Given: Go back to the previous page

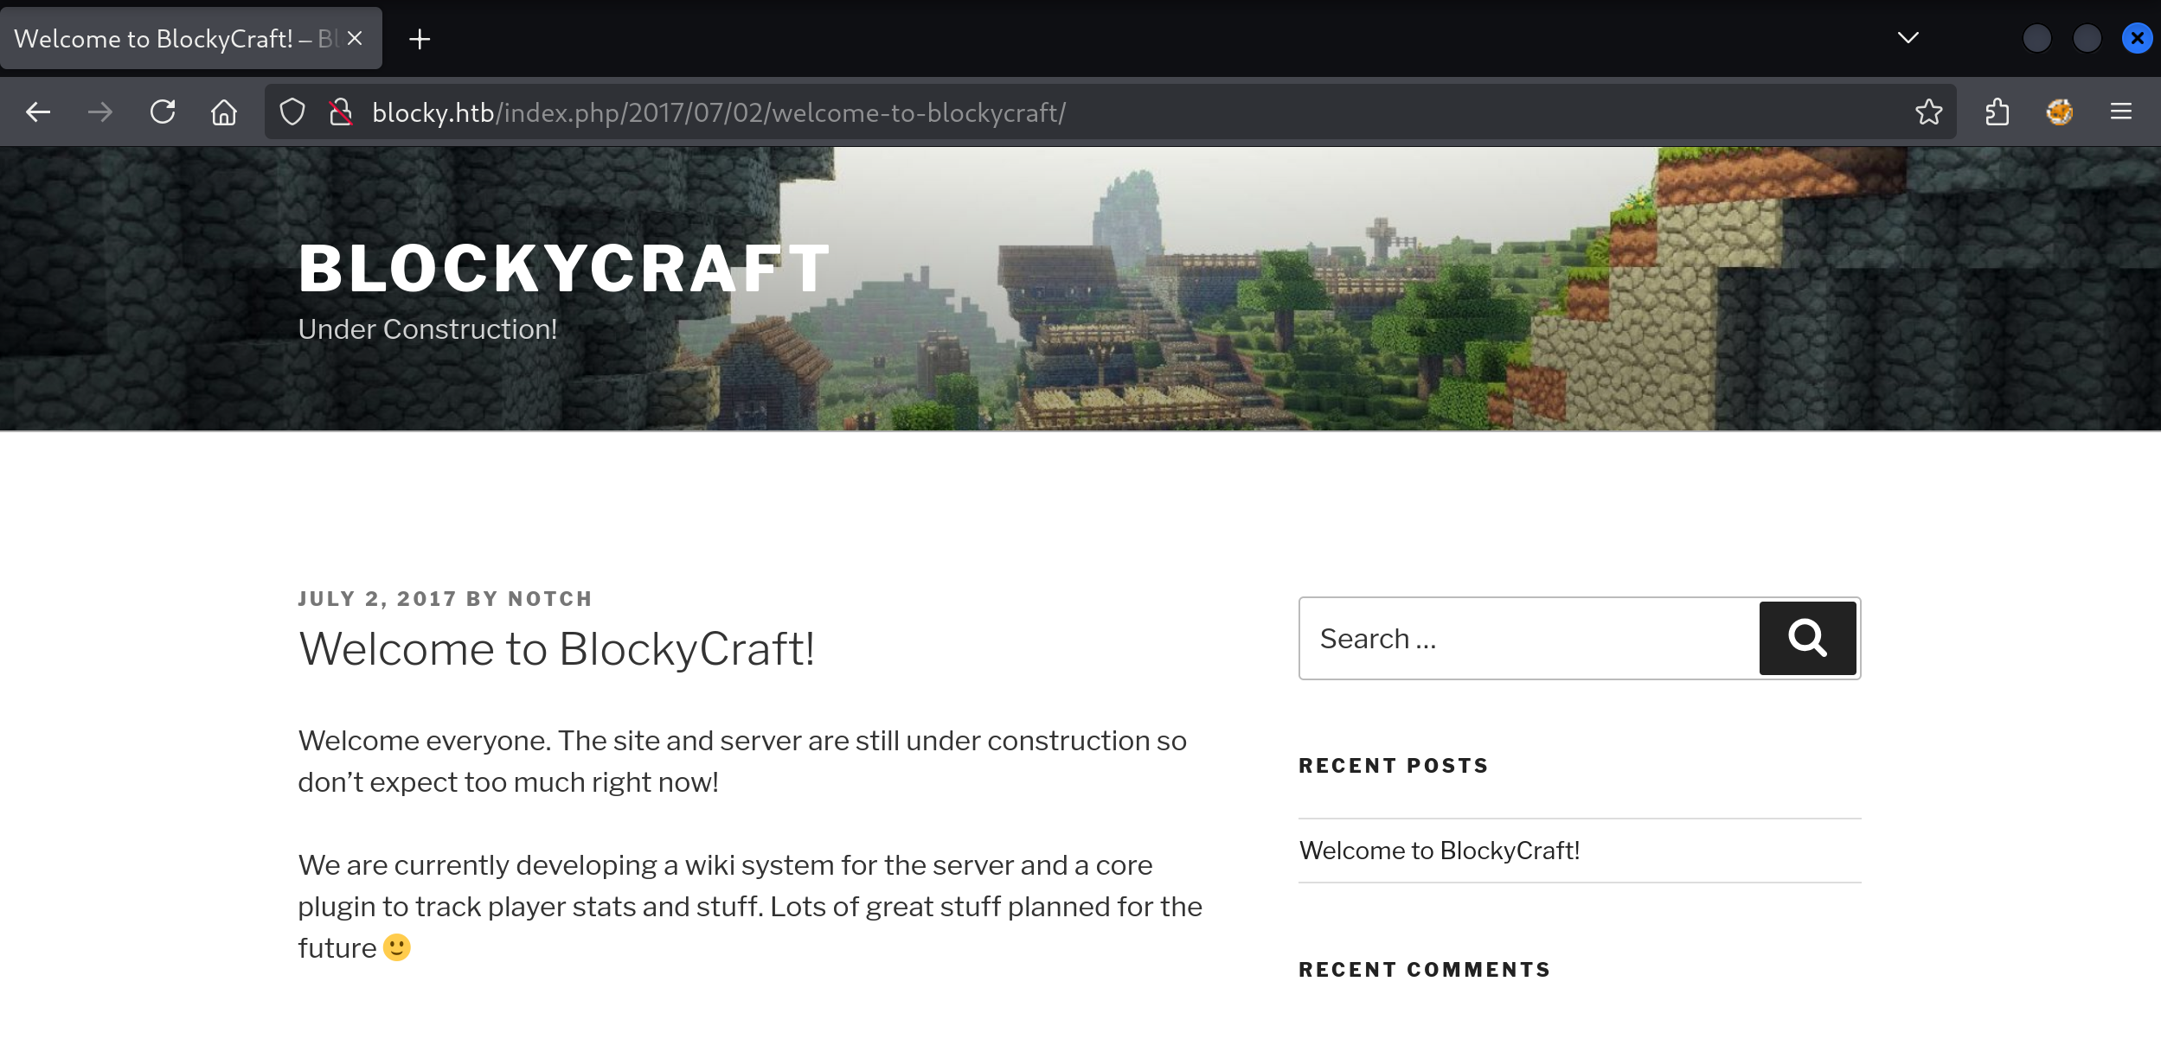Looking at the screenshot, I should pyautogui.click(x=38, y=112).
